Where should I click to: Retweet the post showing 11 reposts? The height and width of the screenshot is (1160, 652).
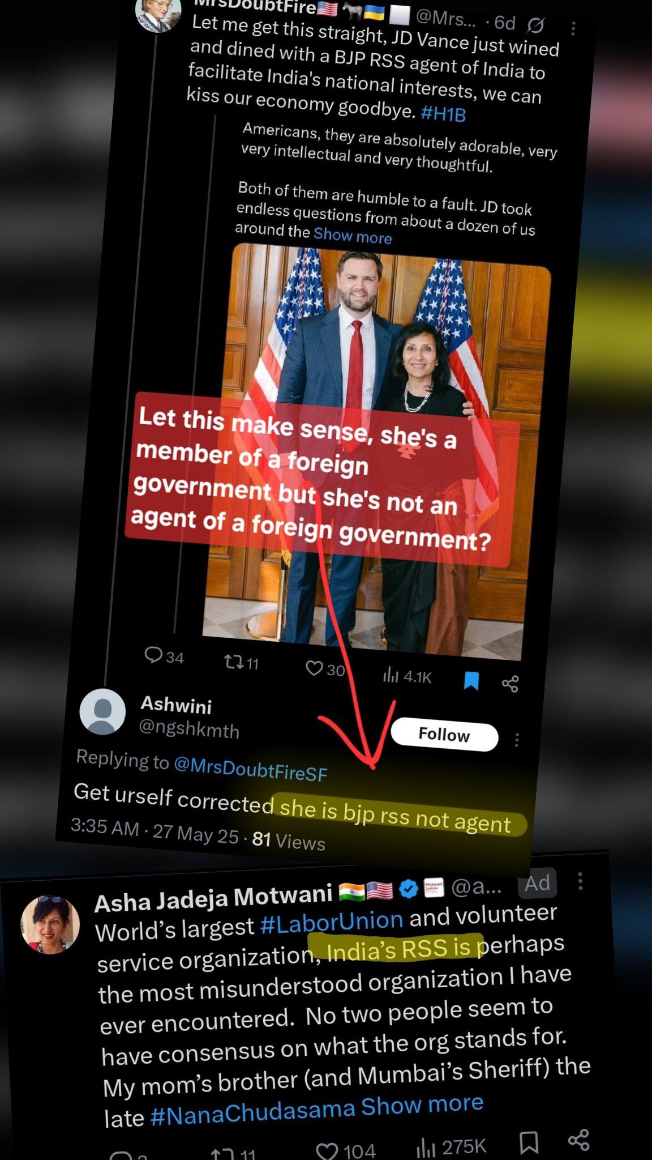(x=241, y=662)
